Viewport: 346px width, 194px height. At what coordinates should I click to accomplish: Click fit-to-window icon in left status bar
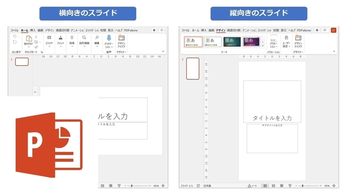(x=163, y=186)
